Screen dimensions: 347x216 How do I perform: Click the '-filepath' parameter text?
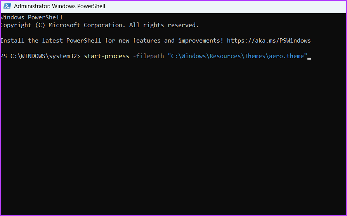[x=149, y=56]
